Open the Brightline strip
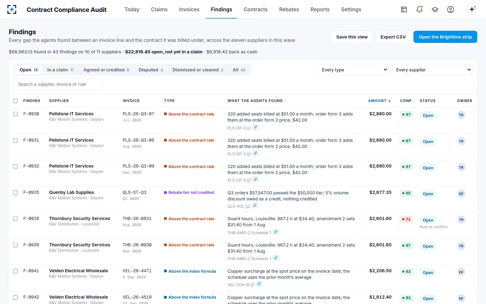Viewport: 486px width, 304px height. point(445,37)
